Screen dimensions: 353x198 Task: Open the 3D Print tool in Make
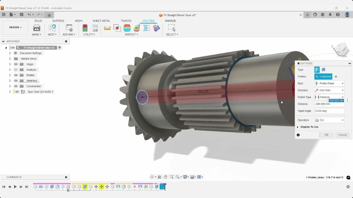point(37,28)
